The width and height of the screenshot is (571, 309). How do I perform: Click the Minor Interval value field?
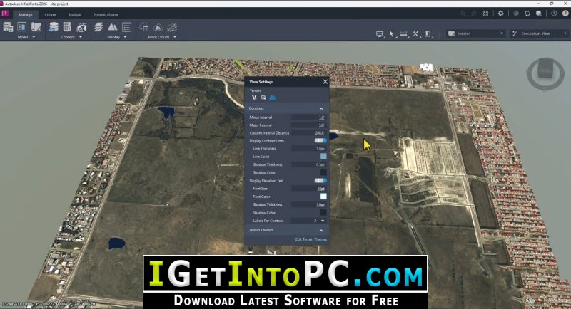tap(309, 117)
